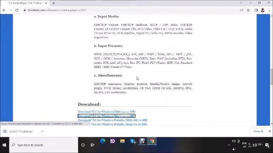Click the a. Input Media: heading
Viewport: 273px width, 153px height.
(107, 17)
